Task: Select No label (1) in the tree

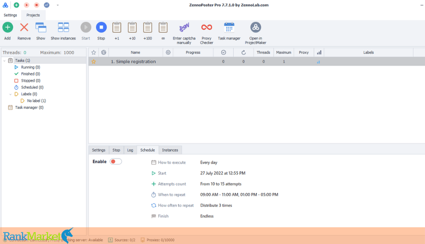Action: [x=36, y=101]
